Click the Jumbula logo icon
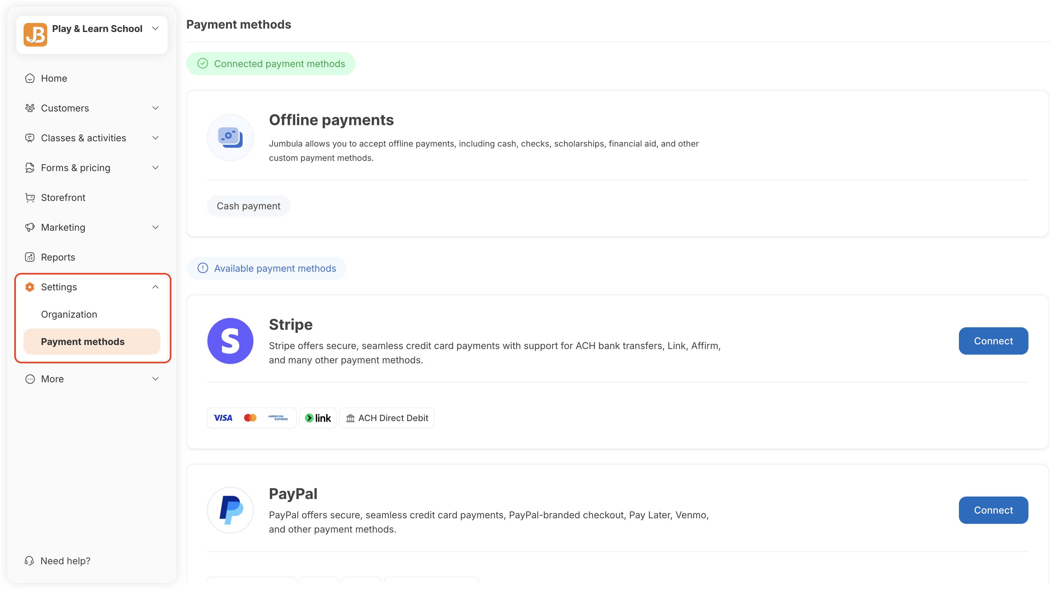The width and height of the screenshot is (1062, 590). [35, 35]
